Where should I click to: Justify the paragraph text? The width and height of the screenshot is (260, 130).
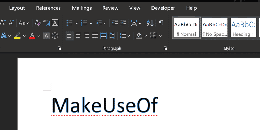(95, 36)
